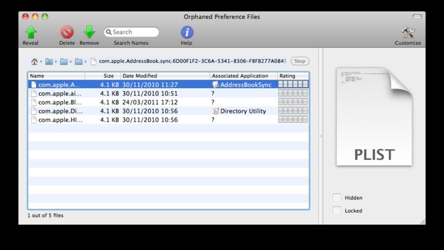Sort by the Name column header
The width and height of the screenshot is (444, 250).
click(x=56, y=76)
